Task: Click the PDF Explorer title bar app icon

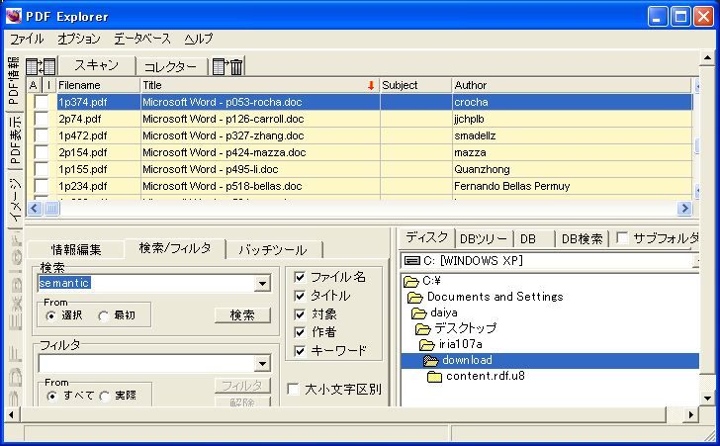Action: click(13, 16)
